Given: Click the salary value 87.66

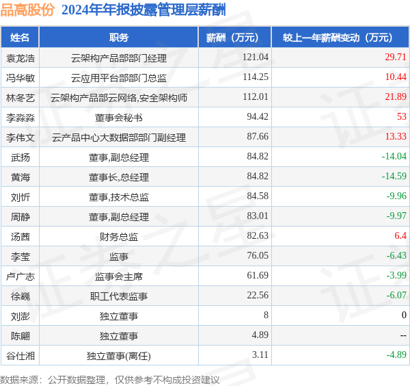Looking at the screenshot, I should coord(258,137).
